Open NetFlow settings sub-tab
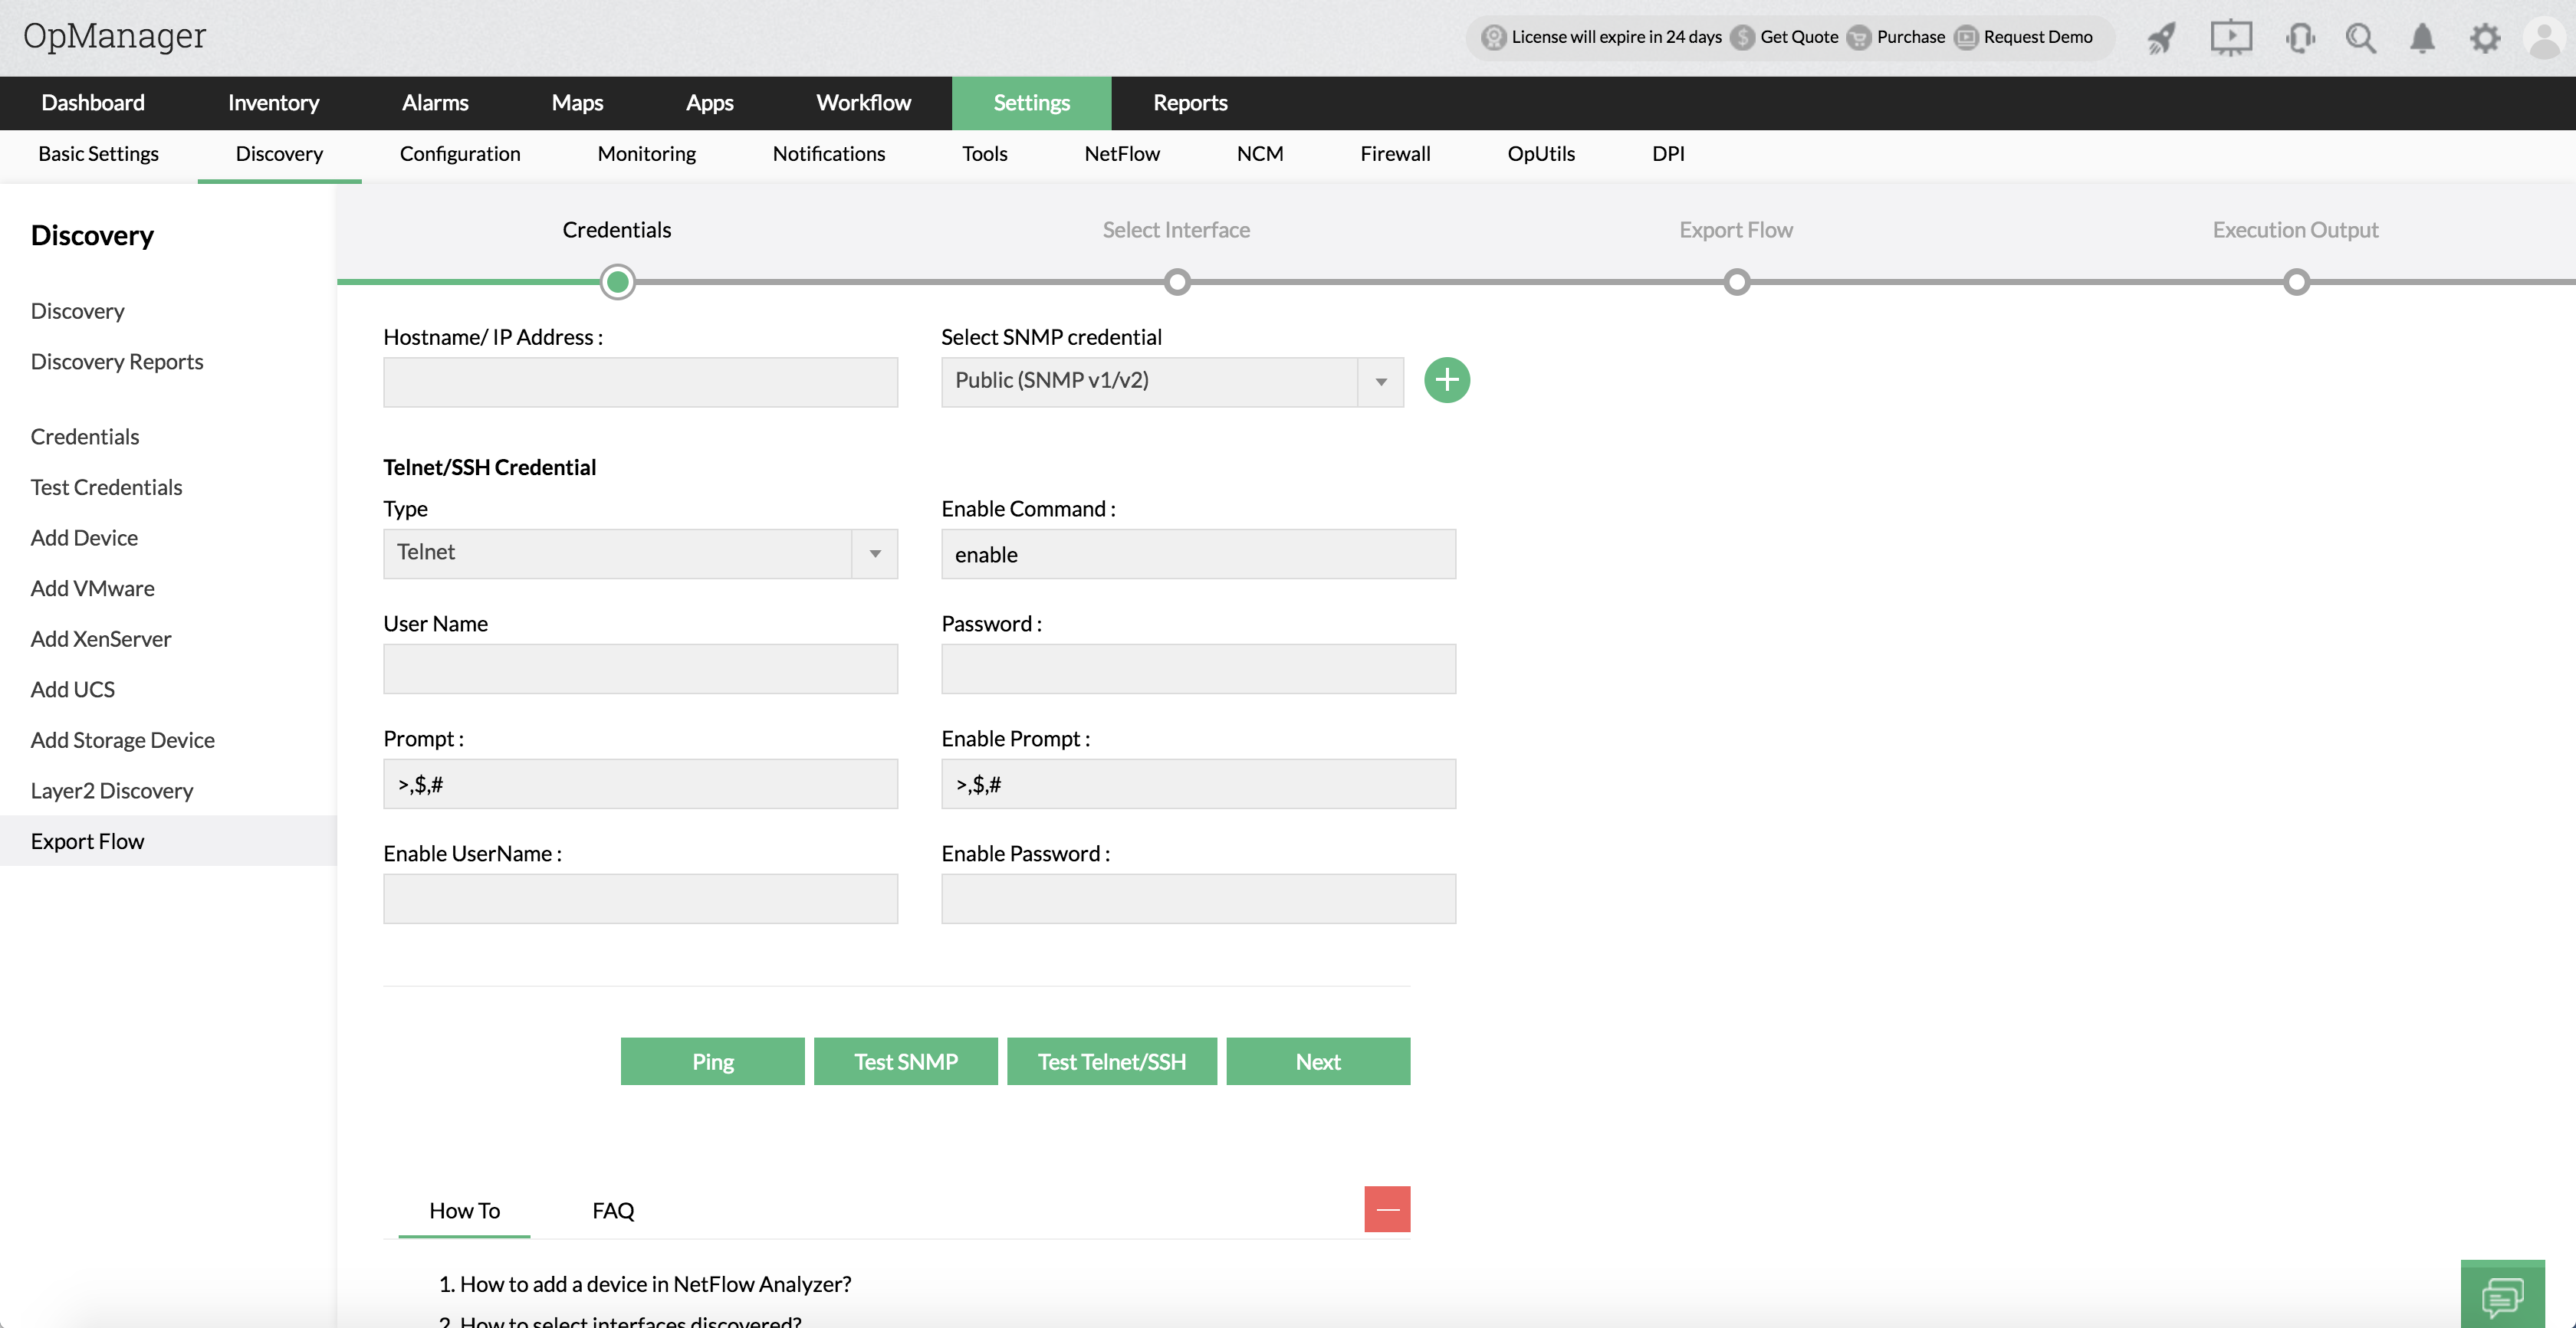2576x1328 pixels. point(1121,153)
